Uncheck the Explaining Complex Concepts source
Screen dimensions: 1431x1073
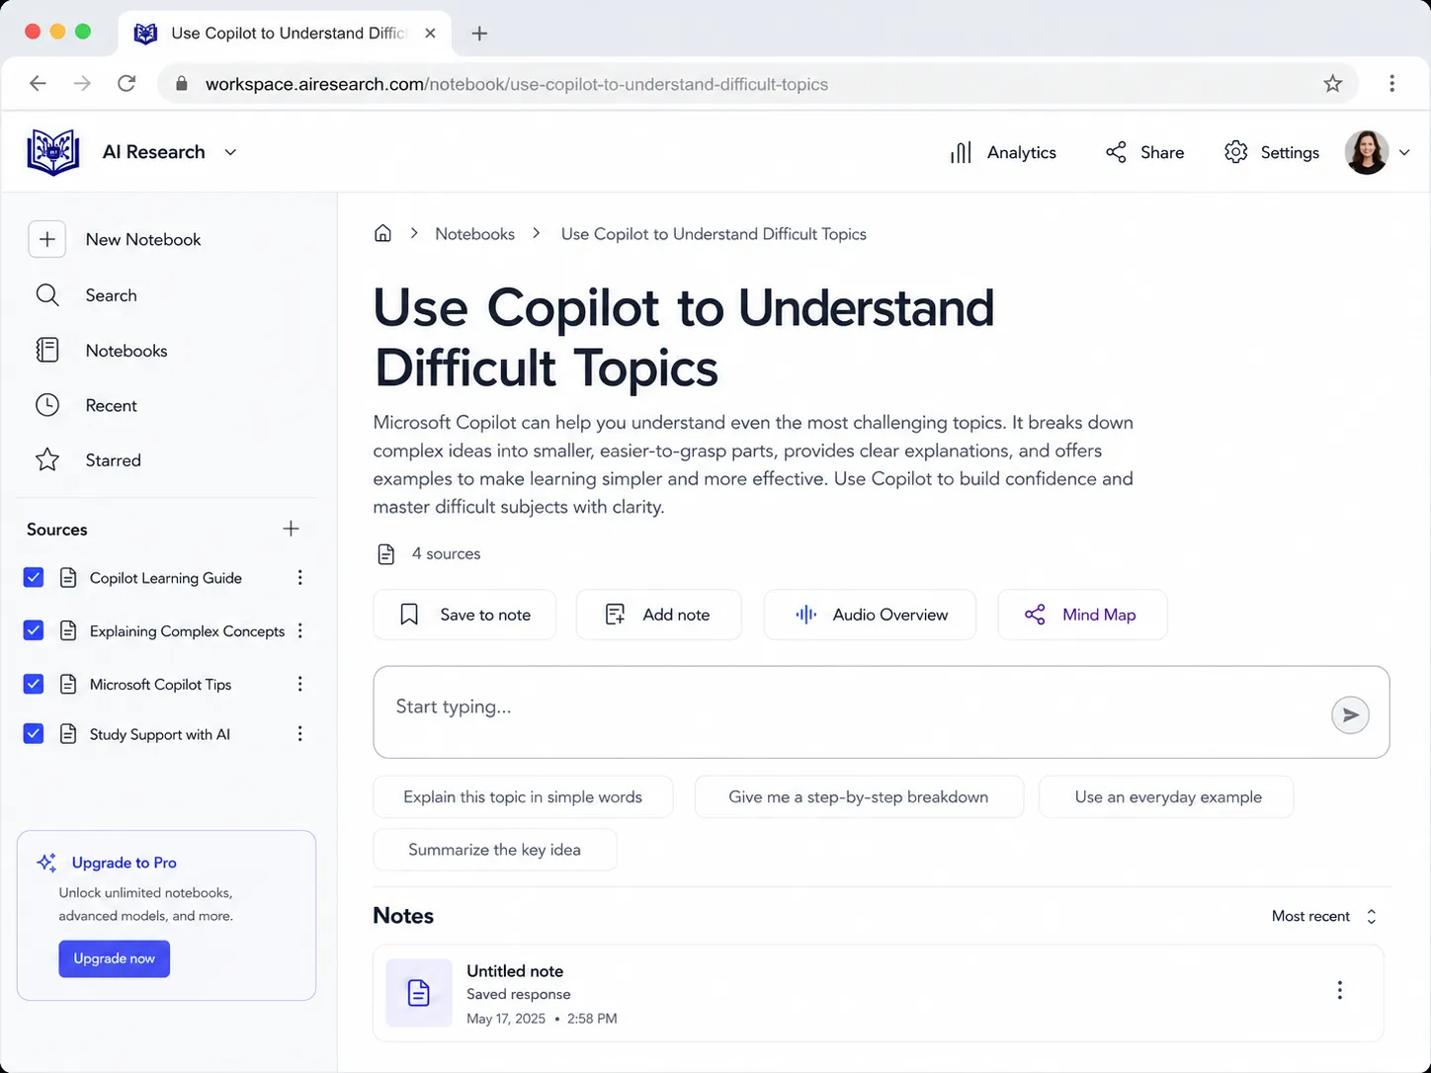point(34,630)
